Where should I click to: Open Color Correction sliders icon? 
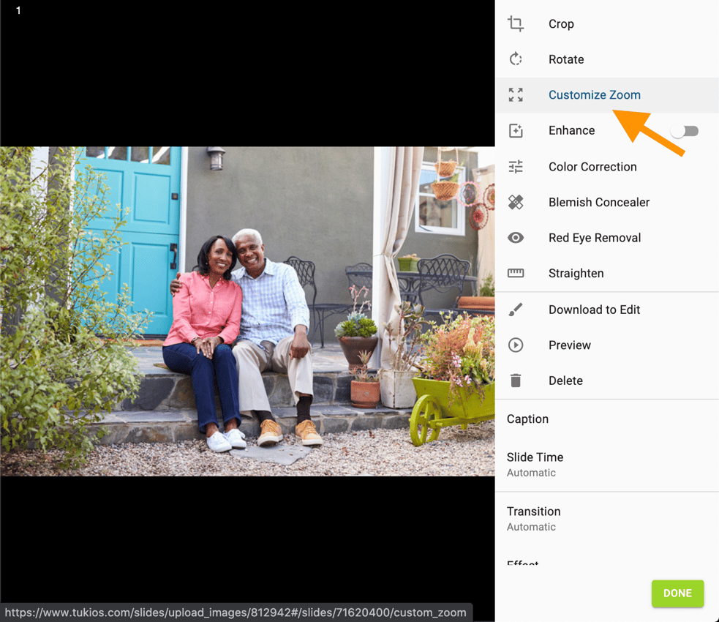pyautogui.click(x=516, y=167)
